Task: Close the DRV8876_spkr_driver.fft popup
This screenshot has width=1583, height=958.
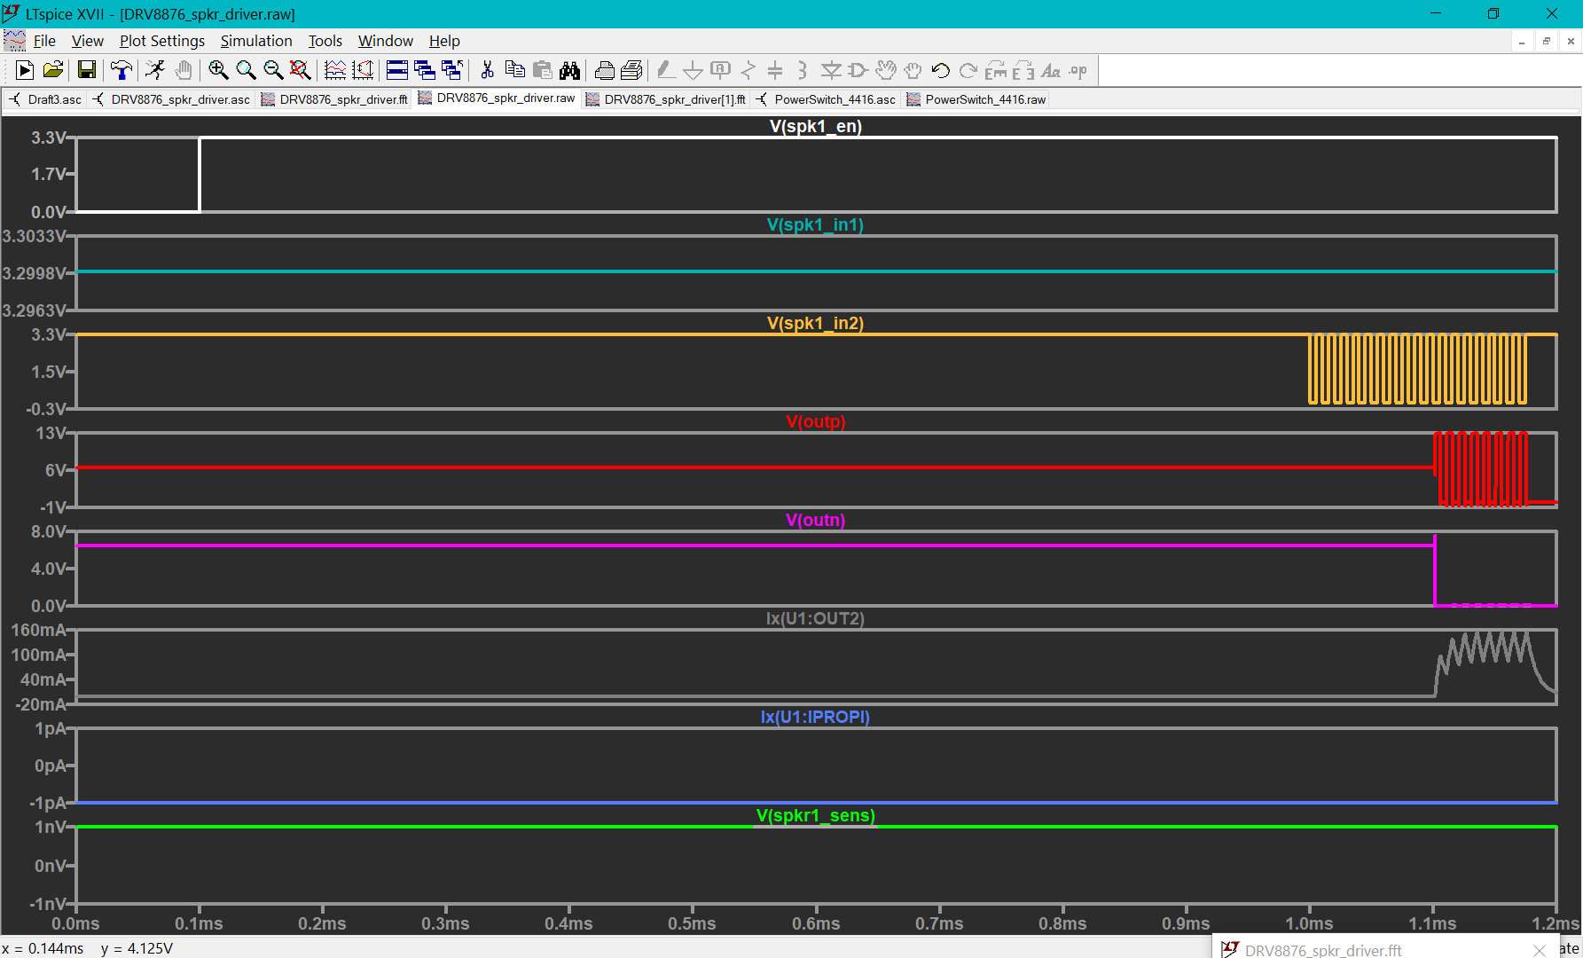Action: click(x=1540, y=950)
